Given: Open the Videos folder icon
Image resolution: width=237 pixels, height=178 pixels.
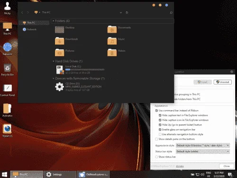Looking at the screenshot, I should (112, 53).
